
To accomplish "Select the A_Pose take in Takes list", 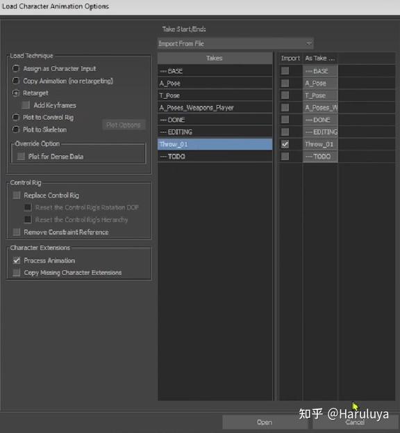I will [x=215, y=83].
